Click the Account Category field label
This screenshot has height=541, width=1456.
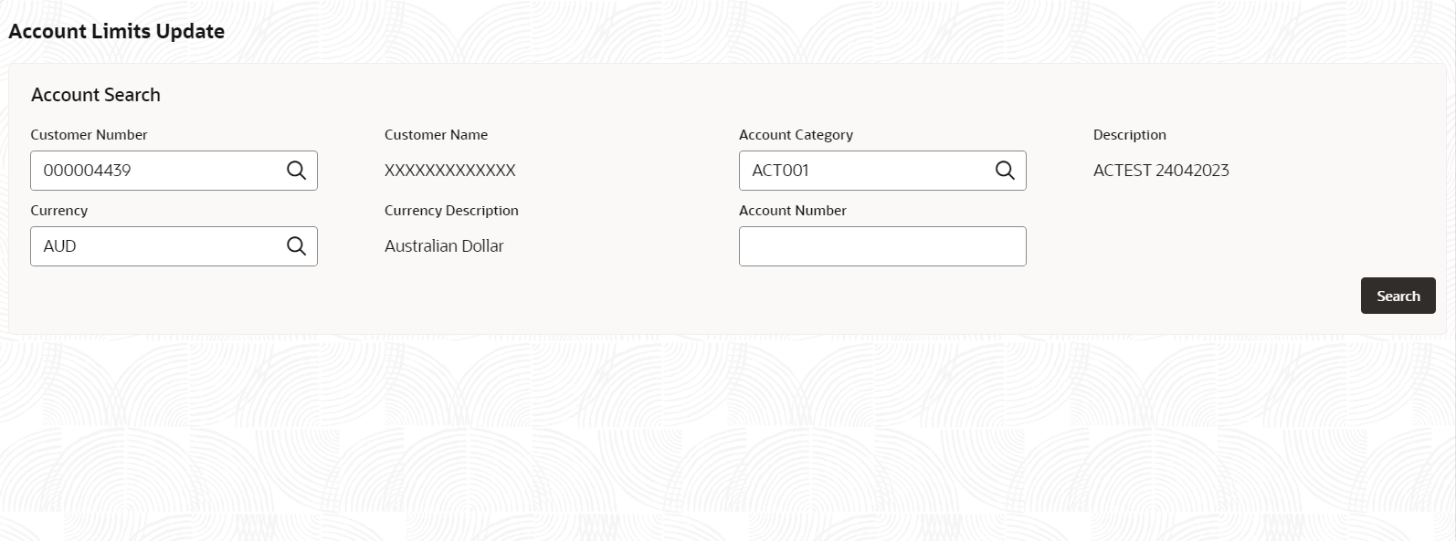coord(796,135)
